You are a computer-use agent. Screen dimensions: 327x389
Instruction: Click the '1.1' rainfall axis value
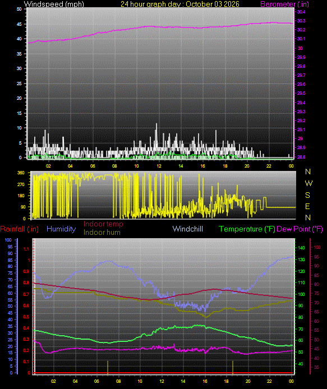pyautogui.click(x=26, y=249)
